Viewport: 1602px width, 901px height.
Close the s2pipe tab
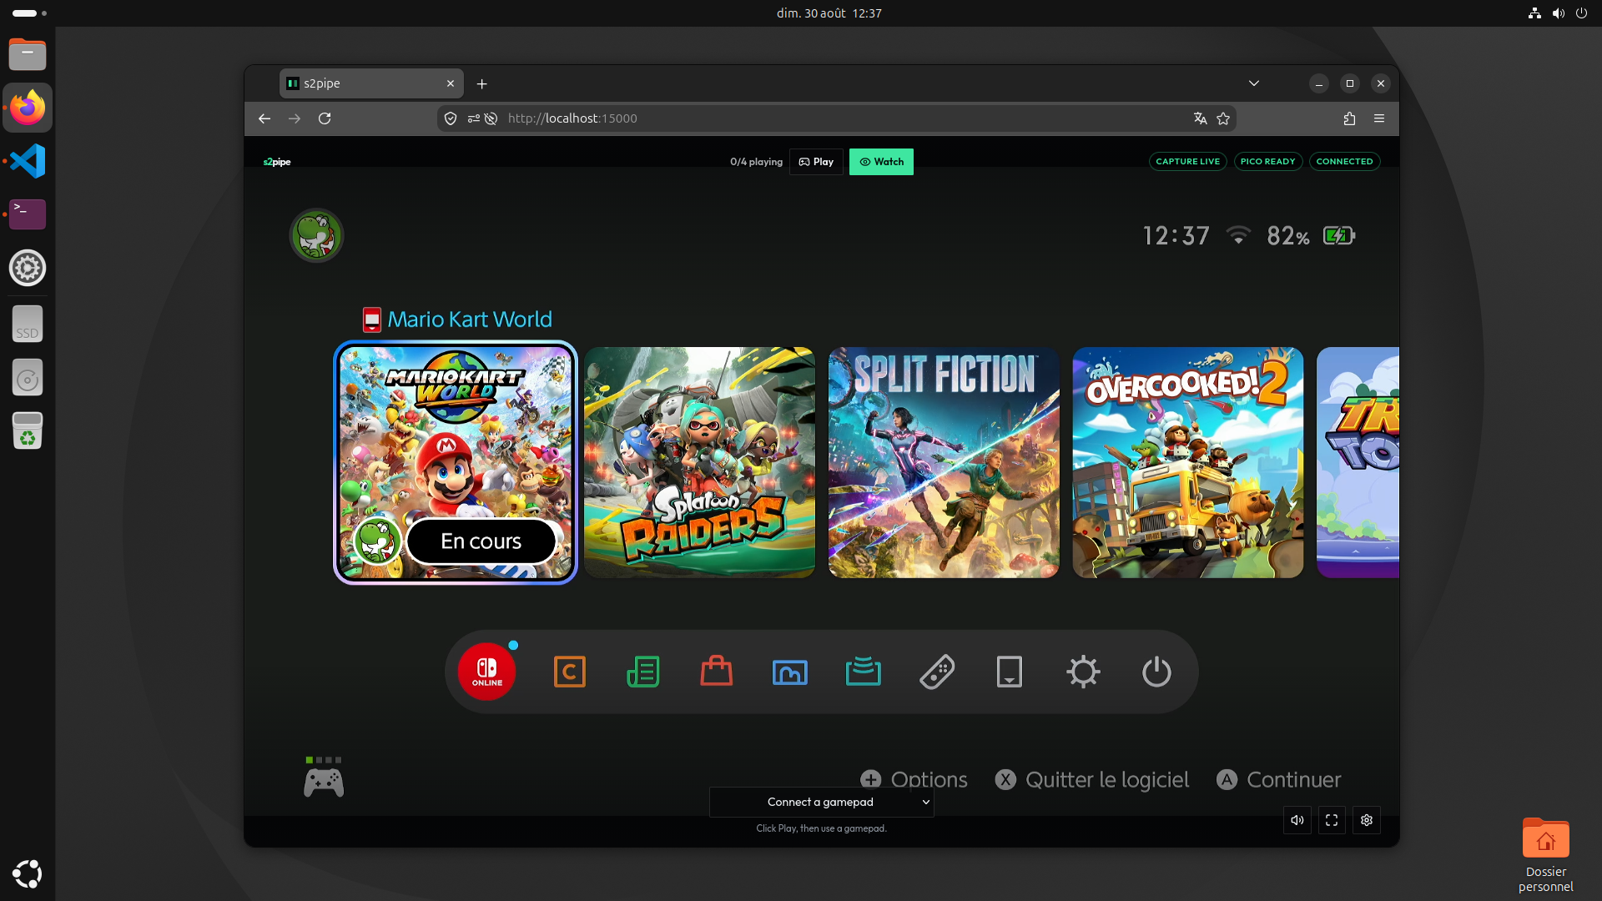(x=451, y=83)
